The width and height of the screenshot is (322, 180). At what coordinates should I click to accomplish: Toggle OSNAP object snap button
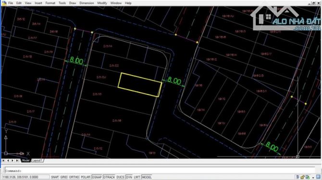coord(97,177)
